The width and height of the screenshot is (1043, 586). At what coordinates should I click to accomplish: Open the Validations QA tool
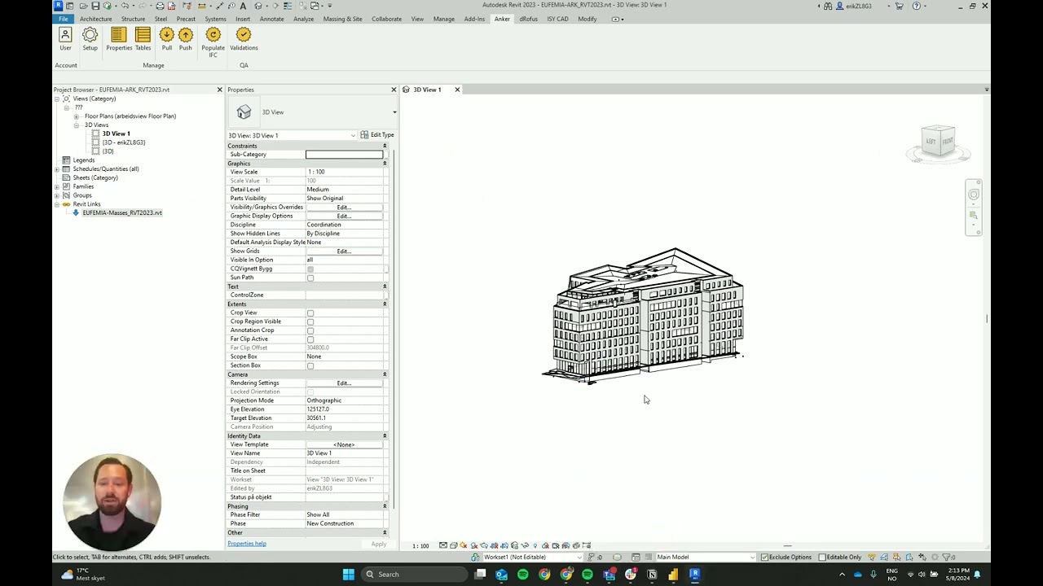click(244, 39)
